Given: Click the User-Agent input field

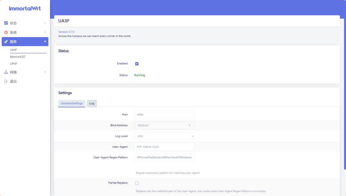Looking at the screenshot, I should click(164, 147).
